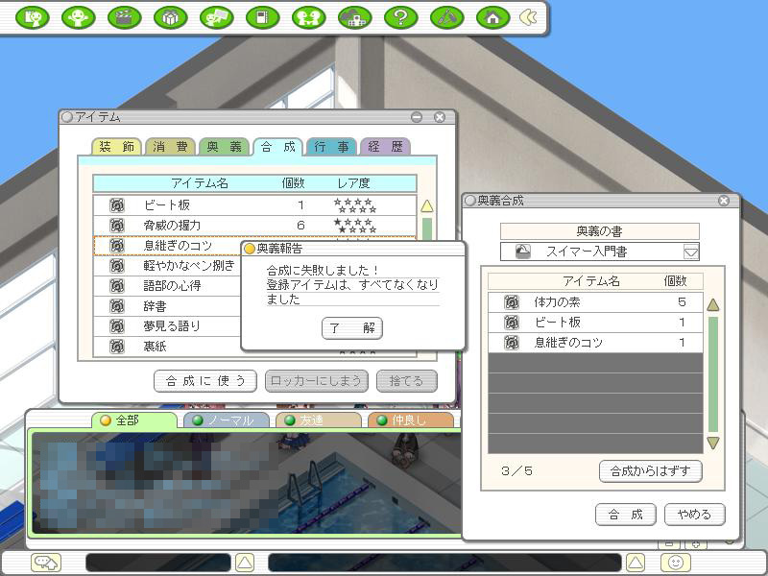Switch to the 経歴 tab

(386, 147)
